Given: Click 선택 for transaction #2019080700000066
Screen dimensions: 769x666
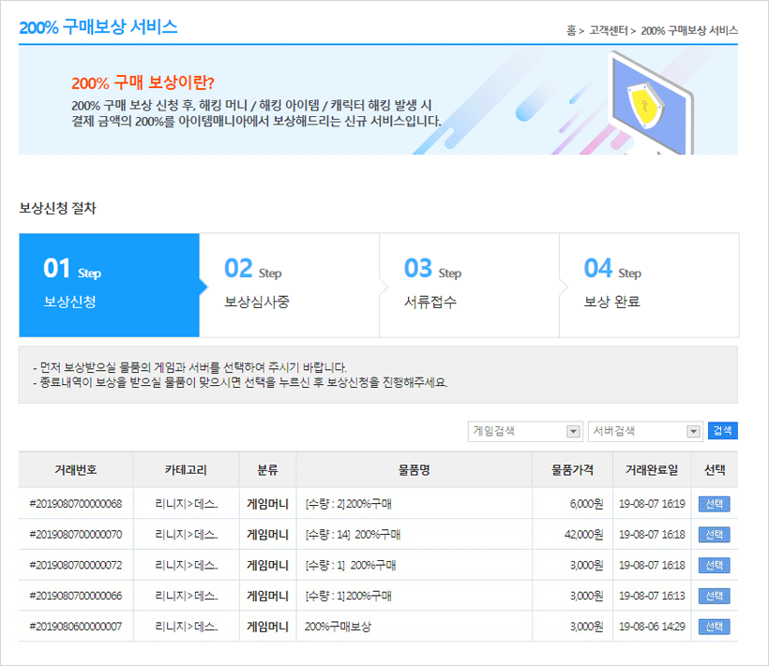Looking at the screenshot, I should [x=714, y=596].
